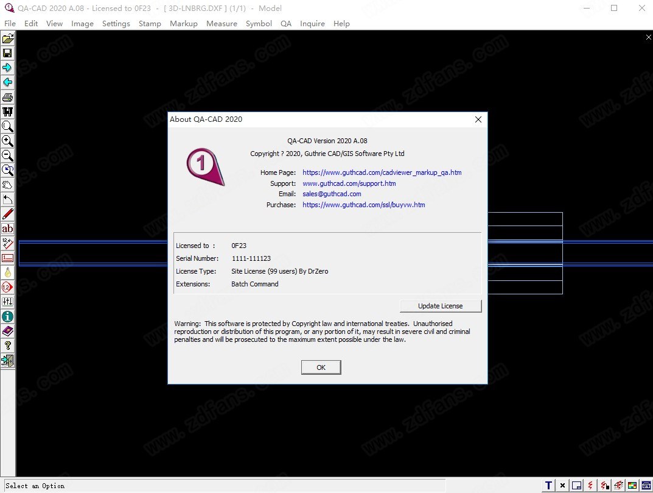Click the window layout status bar icon

tap(576, 486)
